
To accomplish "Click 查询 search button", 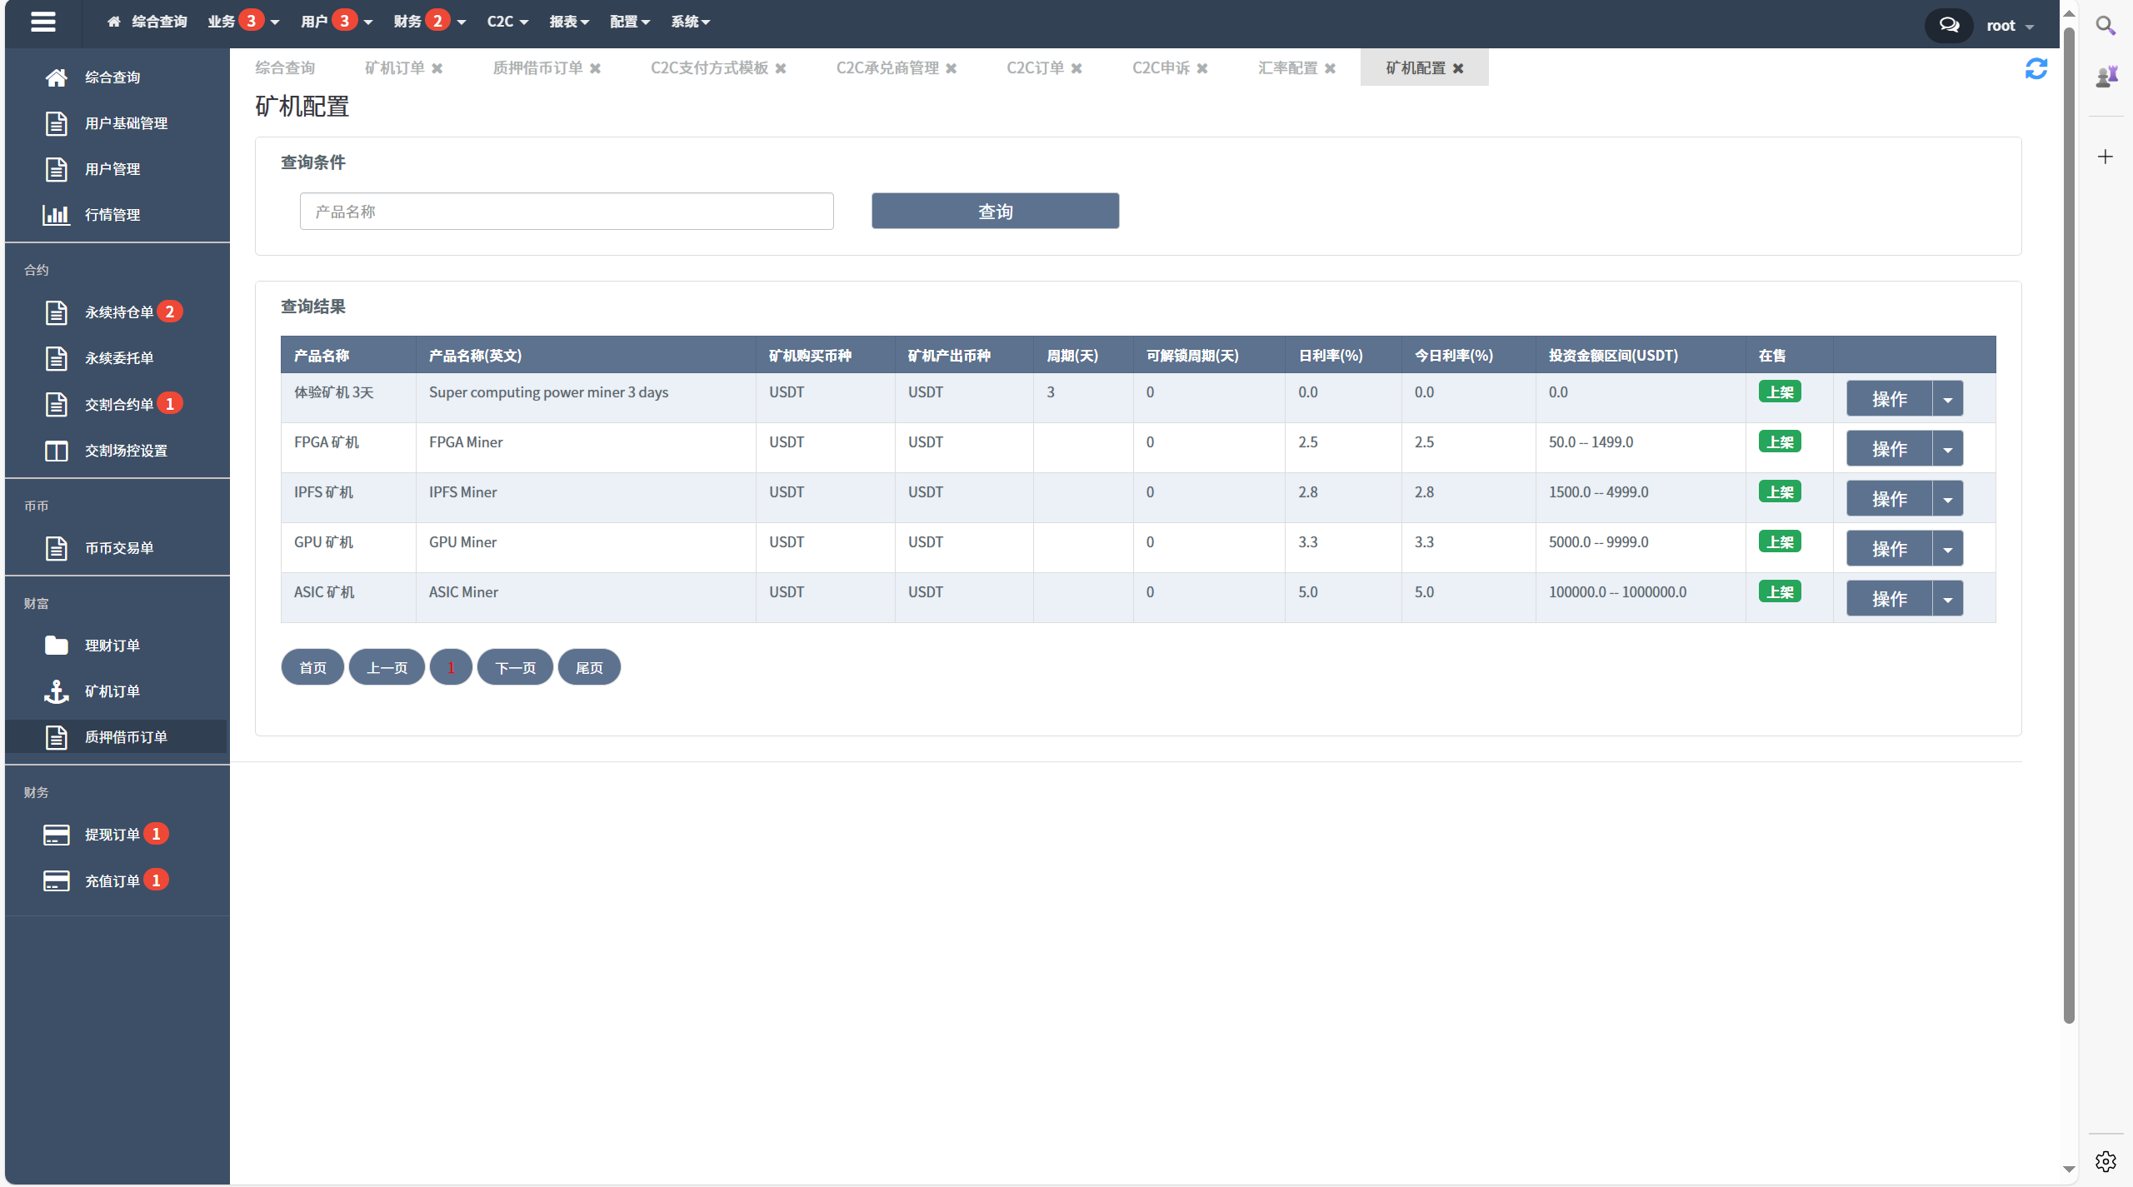I will [996, 211].
